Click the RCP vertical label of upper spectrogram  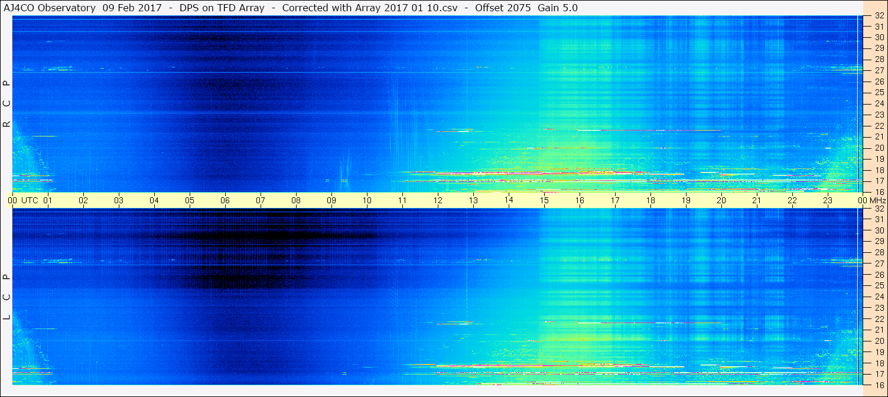[7, 103]
